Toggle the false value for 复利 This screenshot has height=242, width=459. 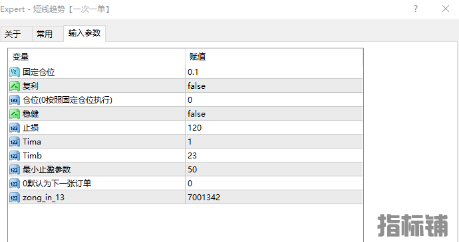coord(273,86)
